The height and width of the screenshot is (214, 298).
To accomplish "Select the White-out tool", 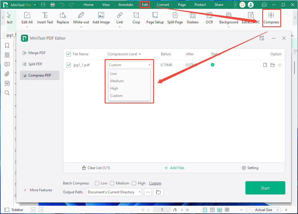I will point(81,18).
